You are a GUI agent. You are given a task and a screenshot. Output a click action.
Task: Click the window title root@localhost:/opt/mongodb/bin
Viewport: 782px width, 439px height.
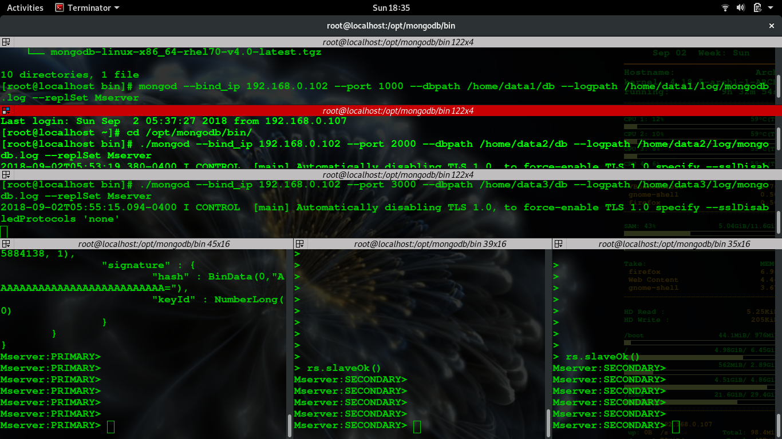tap(391, 26)
